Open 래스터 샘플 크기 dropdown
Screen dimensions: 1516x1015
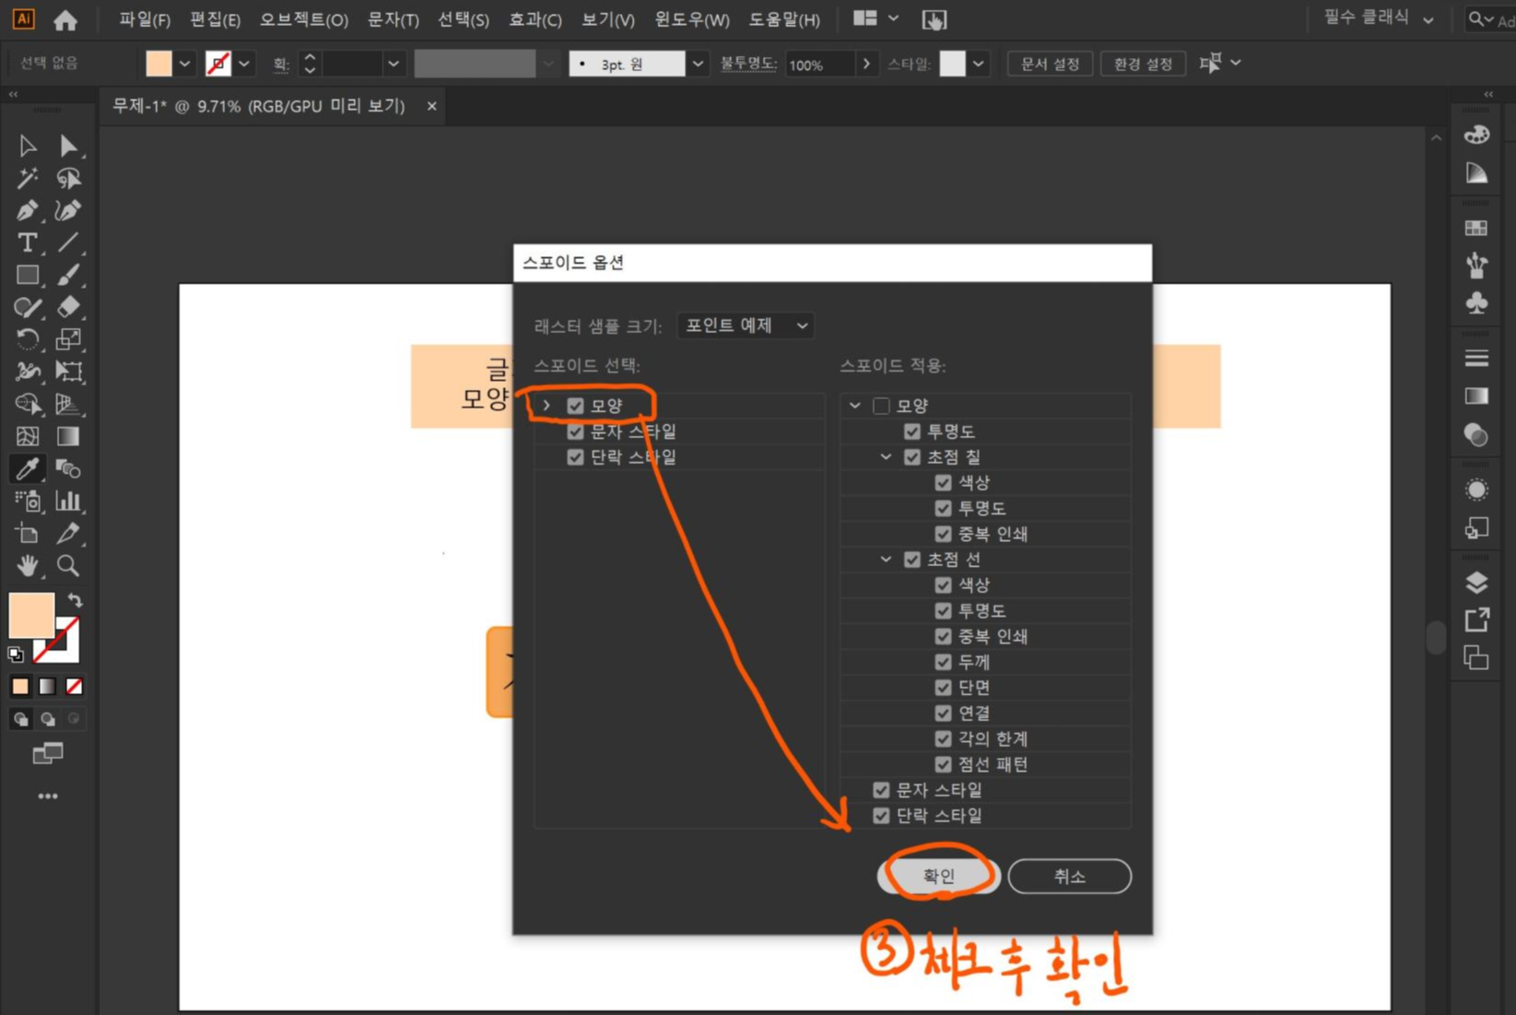point(746,325)
